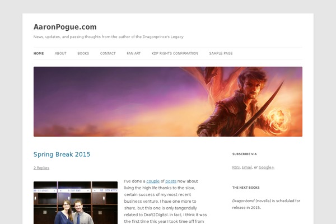The width and height of the screenshot is (336, 224).
Task: Open the Fan Art page
Action: pos(133,53)
